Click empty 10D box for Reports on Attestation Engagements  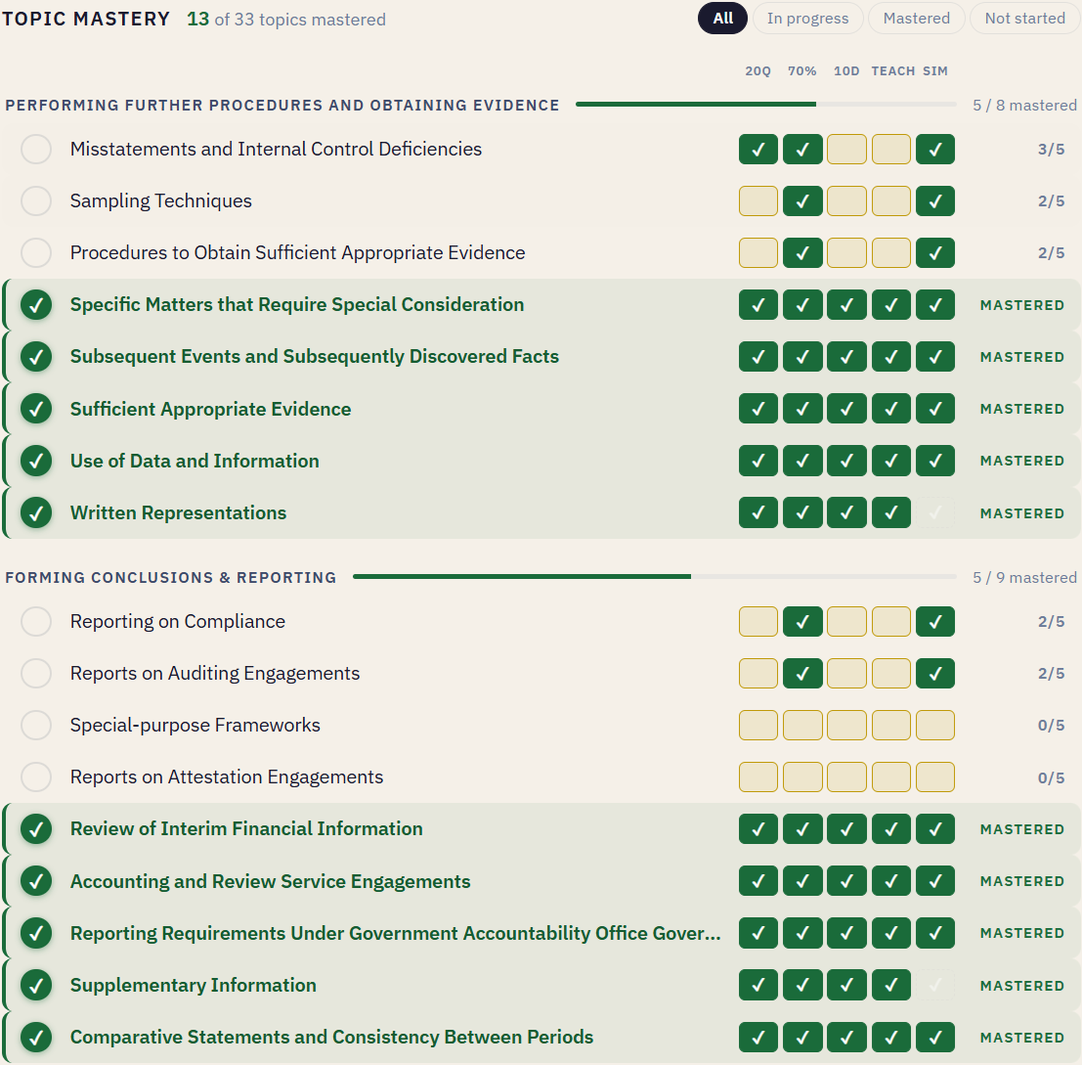pos(846,777)
